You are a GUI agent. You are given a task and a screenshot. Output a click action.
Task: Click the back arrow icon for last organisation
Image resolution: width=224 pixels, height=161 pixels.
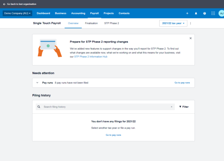(4, 4)
